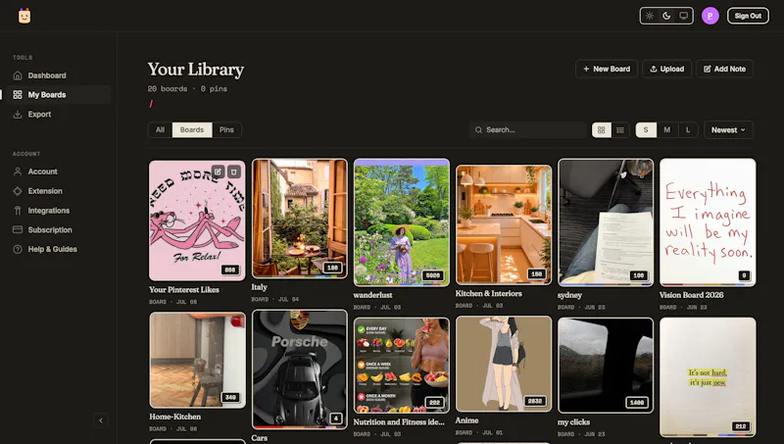Set thumbnail size to L
The width and height of the screenshot is (784, 444).
pos(688,130)
